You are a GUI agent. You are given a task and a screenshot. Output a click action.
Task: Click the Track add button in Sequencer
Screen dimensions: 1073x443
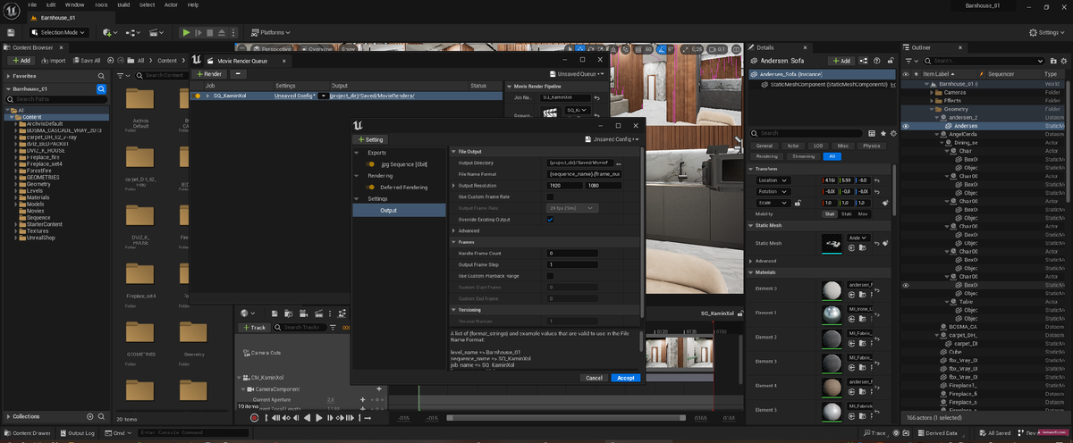[x=256, y=328]
